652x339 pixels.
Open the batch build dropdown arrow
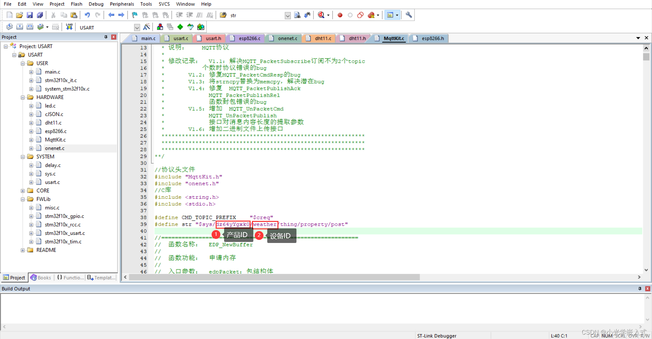(x=47, y=27)
